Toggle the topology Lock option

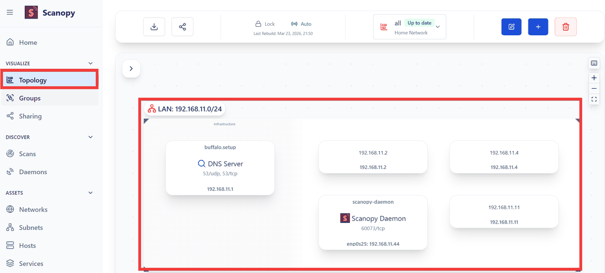[x=265, y=24]
